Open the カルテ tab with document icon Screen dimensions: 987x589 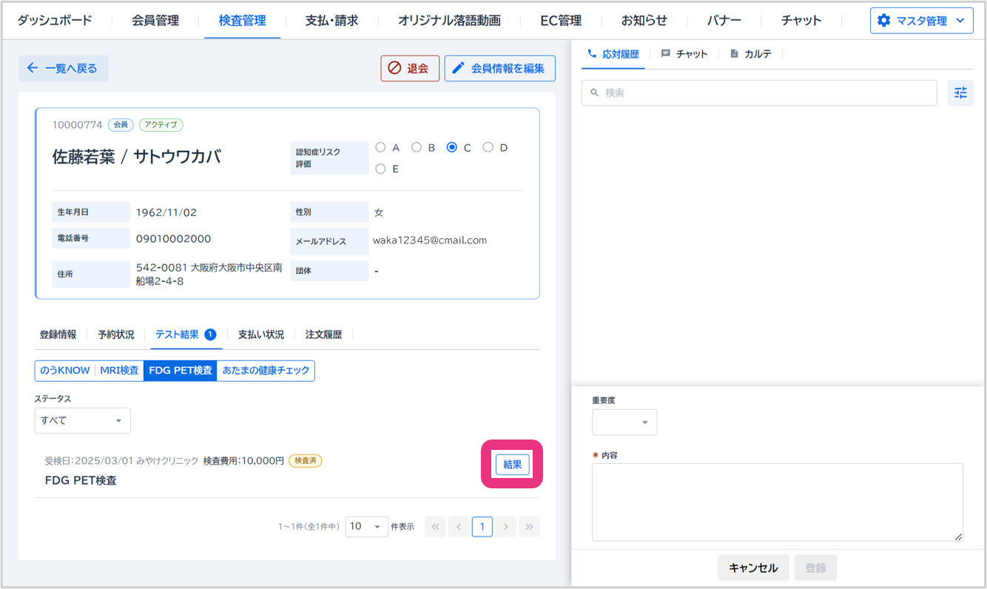click(751, 54)
